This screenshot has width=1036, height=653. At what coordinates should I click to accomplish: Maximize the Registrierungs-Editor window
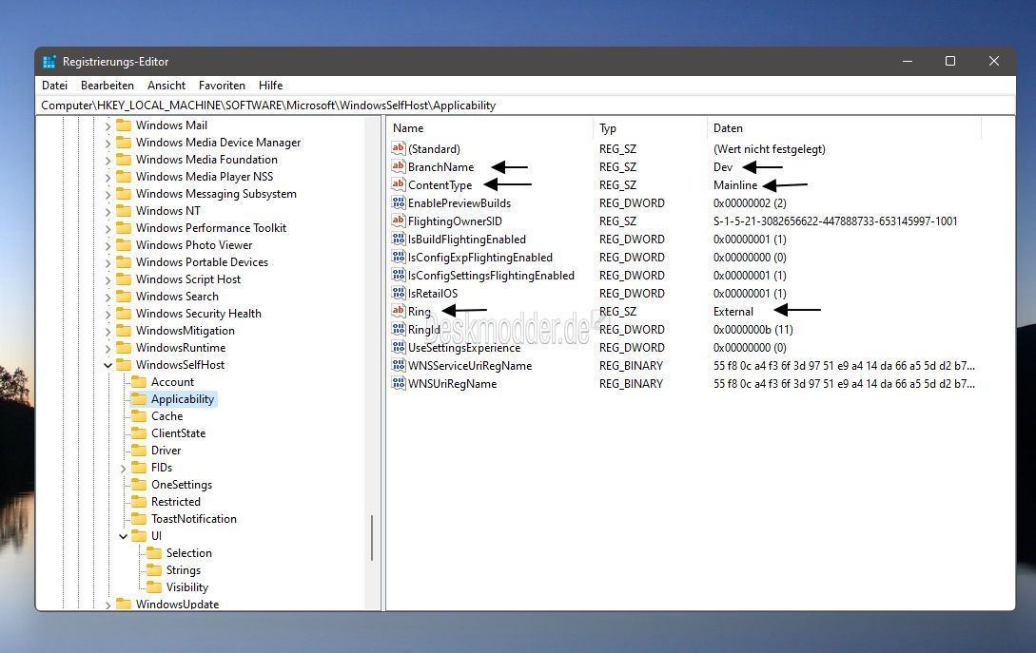(x=950, y=61)
